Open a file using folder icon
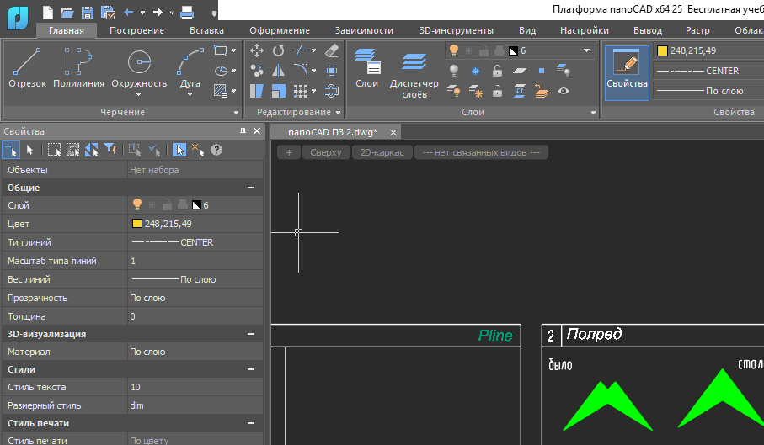764x445 pixels. pyautogui.click(x=67, y=12)
